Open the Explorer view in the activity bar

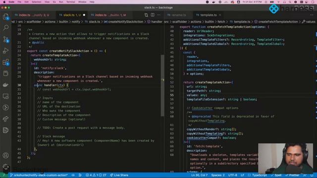[5, 16]
